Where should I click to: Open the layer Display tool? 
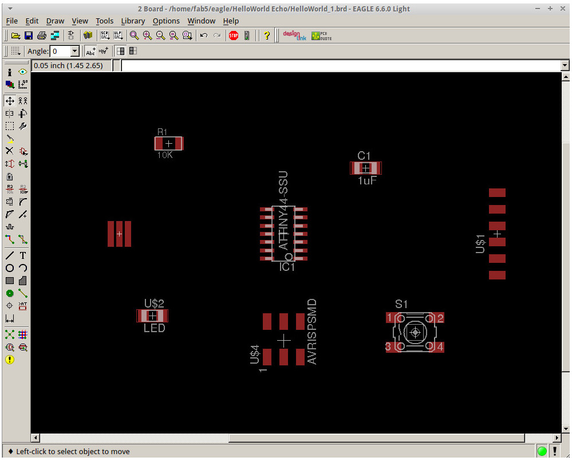coord(10,85)
